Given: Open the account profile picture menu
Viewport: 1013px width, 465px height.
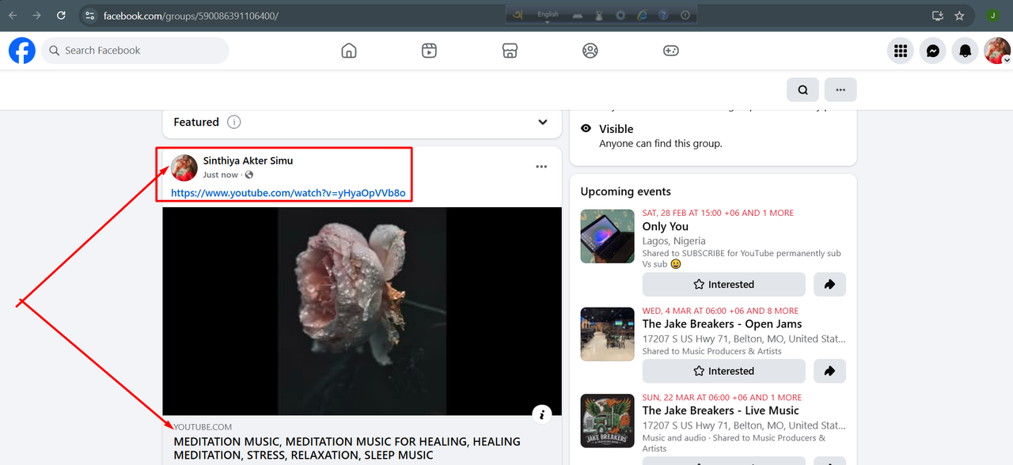Looking at the screenshot, I should click(997, 51).
